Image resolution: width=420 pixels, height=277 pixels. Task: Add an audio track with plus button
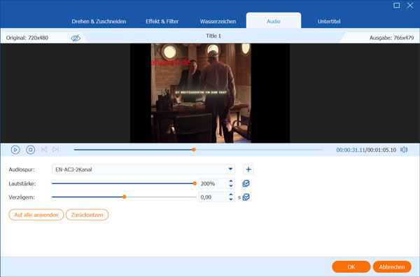pos(248,169)
